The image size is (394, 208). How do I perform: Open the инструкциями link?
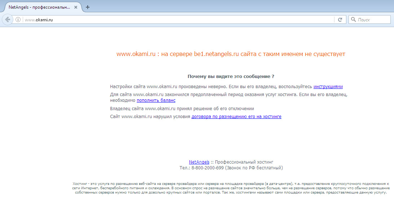tap(328, 87)
